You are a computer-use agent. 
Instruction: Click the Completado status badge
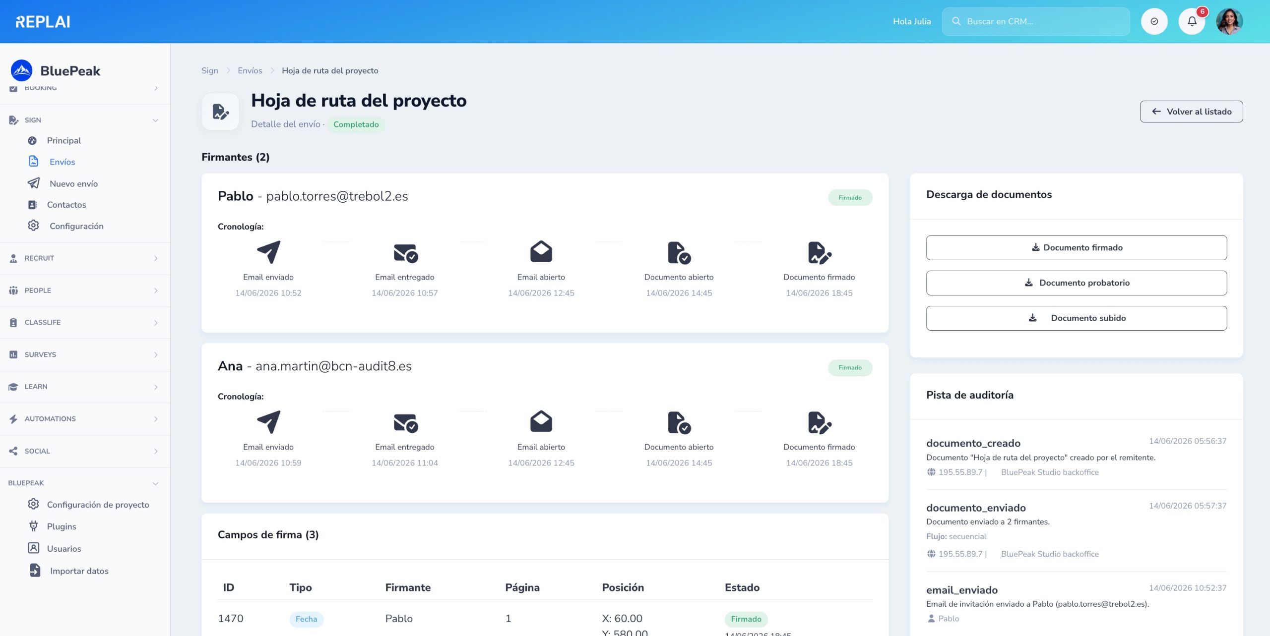356,124
